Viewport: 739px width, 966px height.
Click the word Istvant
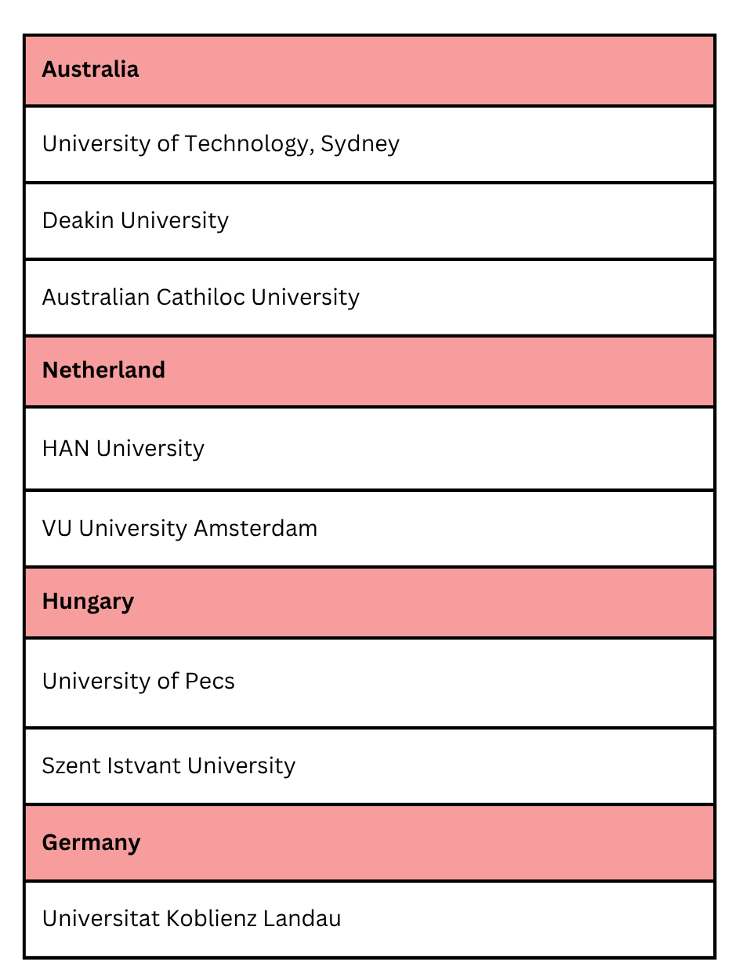tap(145, 765)
